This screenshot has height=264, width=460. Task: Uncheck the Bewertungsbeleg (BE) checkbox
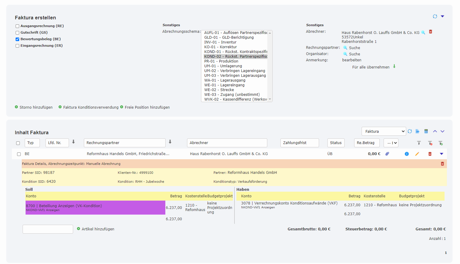pyautogui.click(x=17, y=39)
